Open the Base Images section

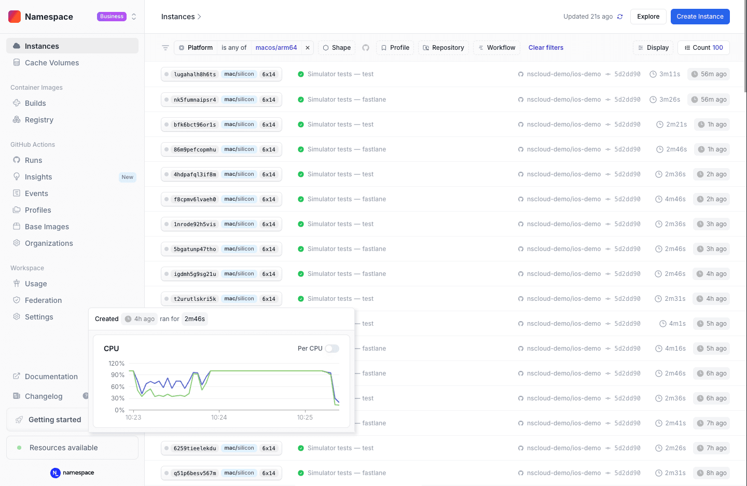point(47,226)
